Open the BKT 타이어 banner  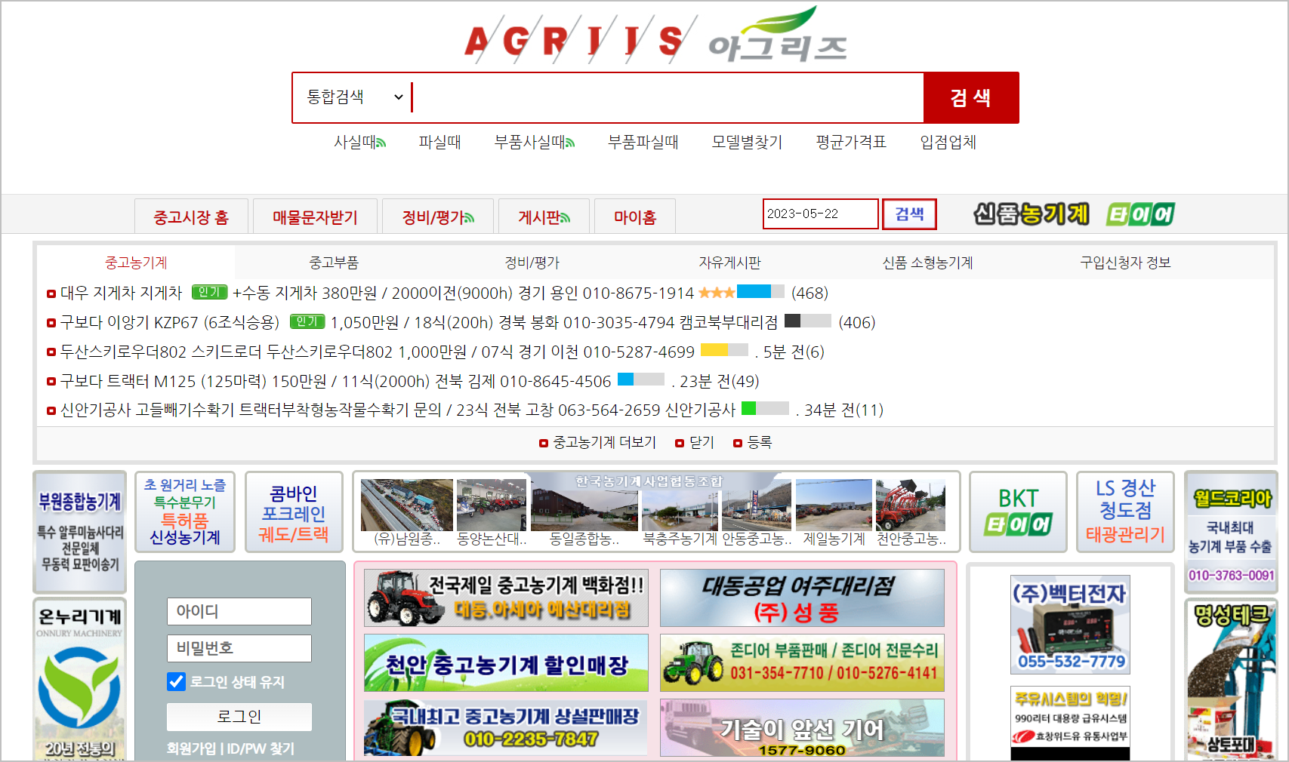[1018, 512]
